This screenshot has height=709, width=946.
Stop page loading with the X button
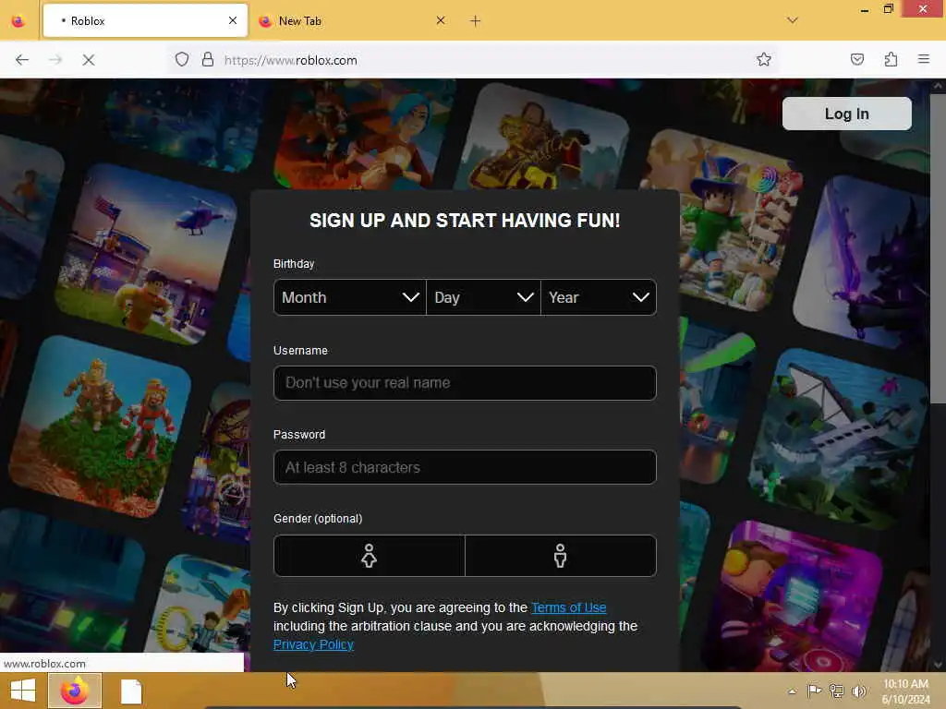click(x=88, y=60)
